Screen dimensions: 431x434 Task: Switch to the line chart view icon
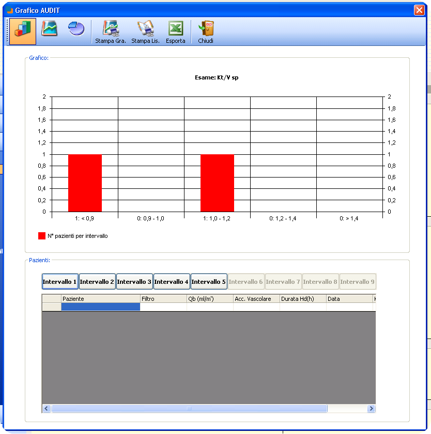pos(49,28)
